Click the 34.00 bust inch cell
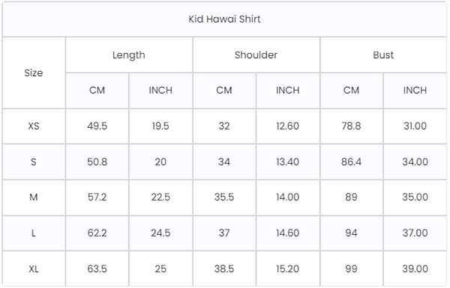Viewport: 450px width, 288px height. [x=415, y=162]
